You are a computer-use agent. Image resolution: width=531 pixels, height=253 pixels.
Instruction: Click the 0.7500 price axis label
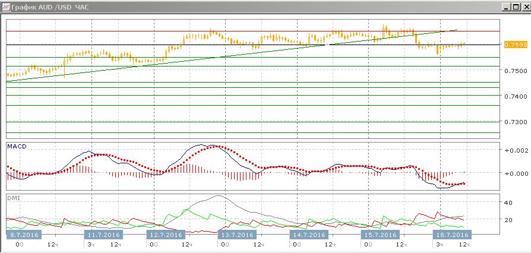pos(516,71)
